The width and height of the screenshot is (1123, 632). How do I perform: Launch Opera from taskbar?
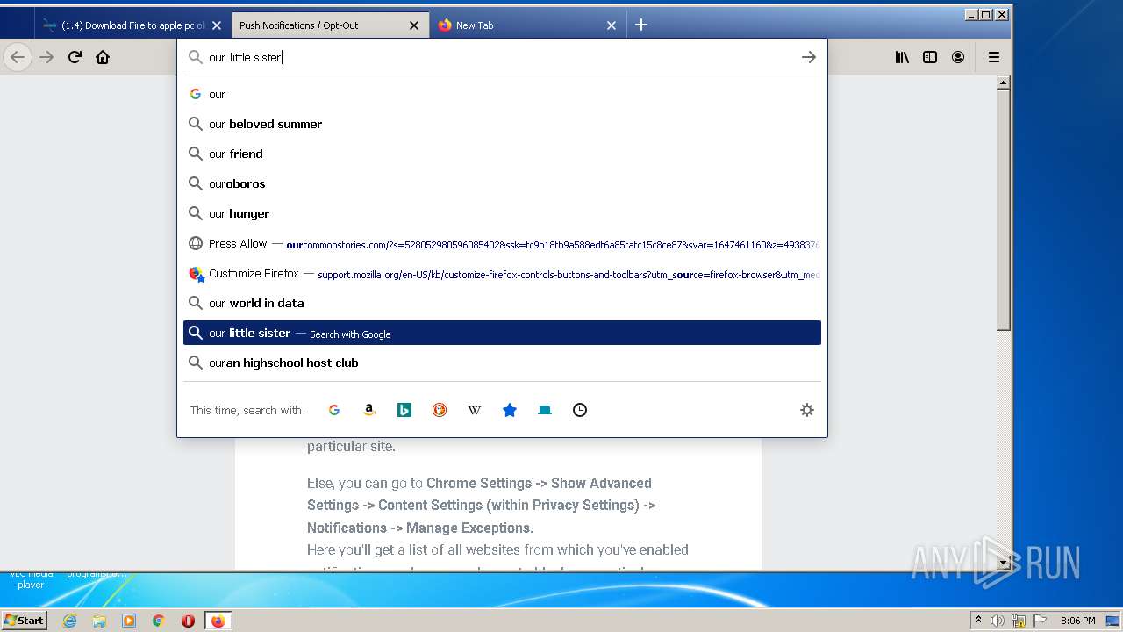(188, 621)
